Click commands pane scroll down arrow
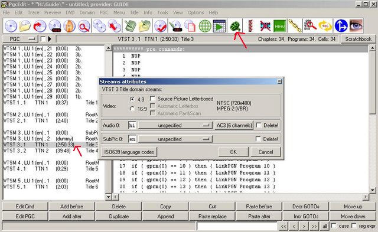The width and height of the screenshot is (378, 232). tap(373, 189)
